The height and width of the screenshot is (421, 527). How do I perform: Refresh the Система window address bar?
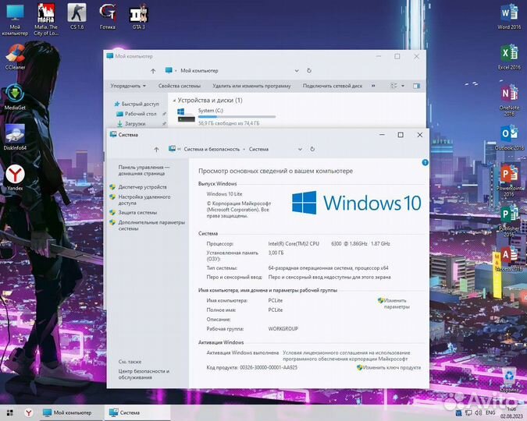click(312, 149)
